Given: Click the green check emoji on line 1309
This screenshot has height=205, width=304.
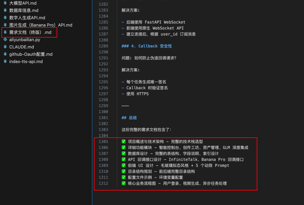Looking at the screenshot, I should (124, 165).
